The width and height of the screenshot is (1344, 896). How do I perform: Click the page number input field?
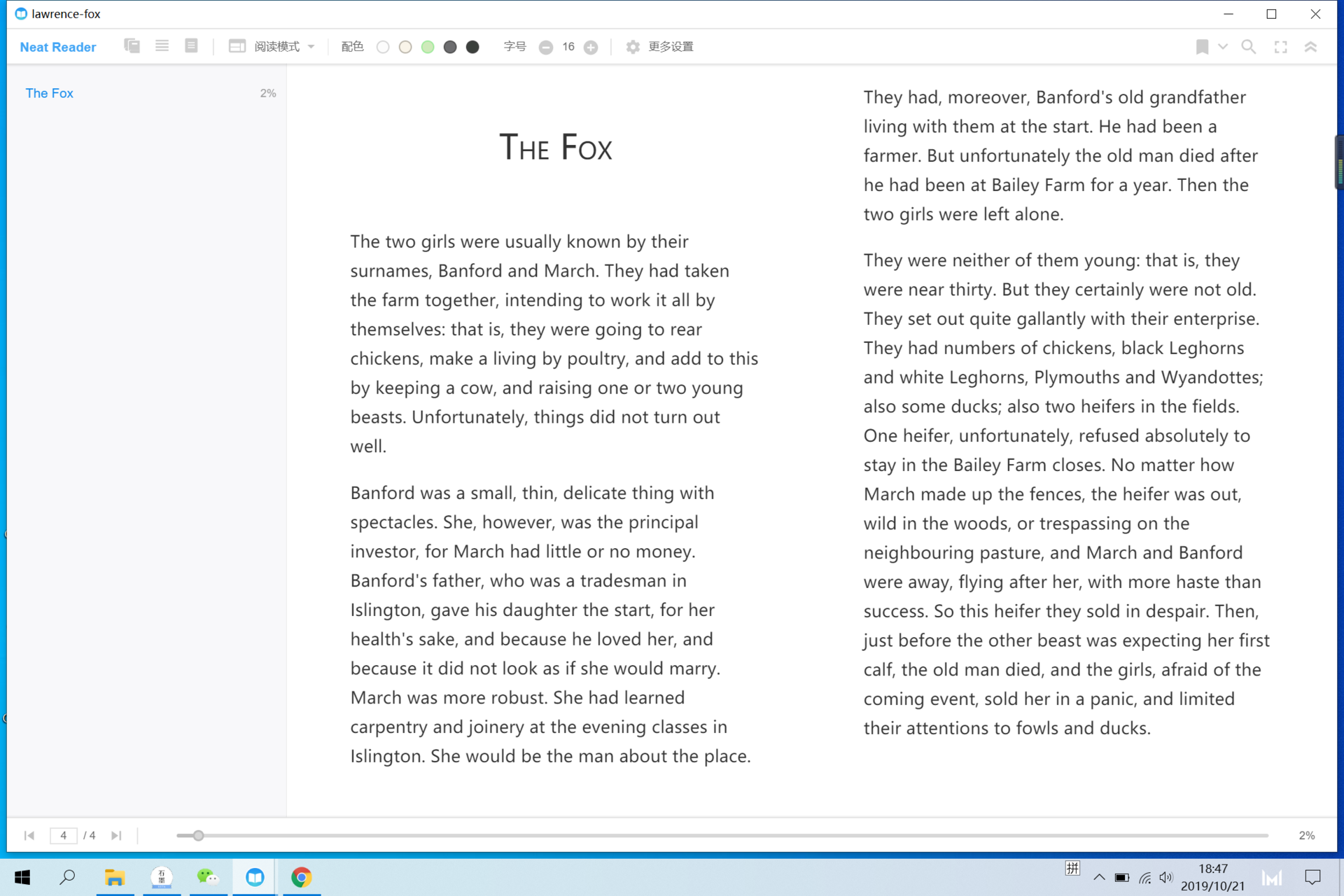click(63, 835)
